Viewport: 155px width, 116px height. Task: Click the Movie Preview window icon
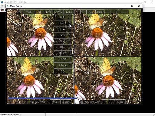pos(8,6)
